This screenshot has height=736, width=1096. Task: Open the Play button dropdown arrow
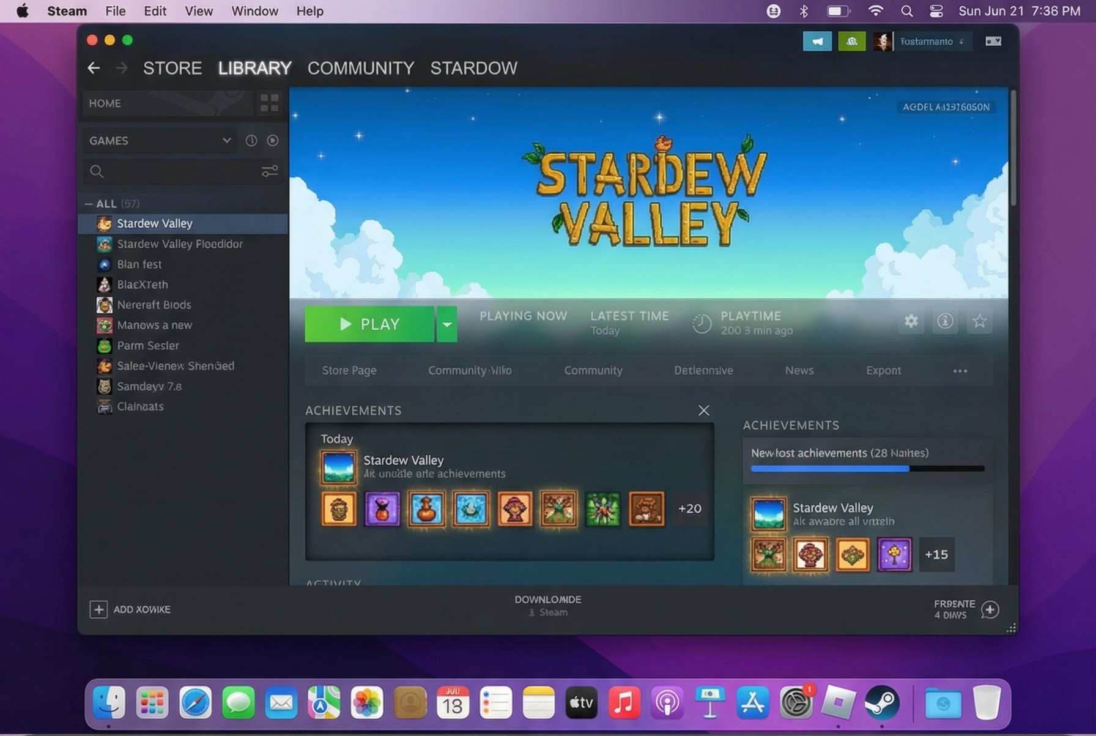pos(447,324)
